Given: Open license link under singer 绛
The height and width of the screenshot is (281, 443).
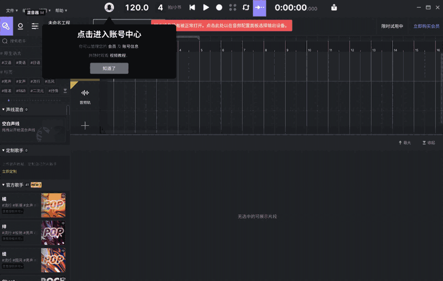Looking at the screenshot, I should [x=13, y=238].
